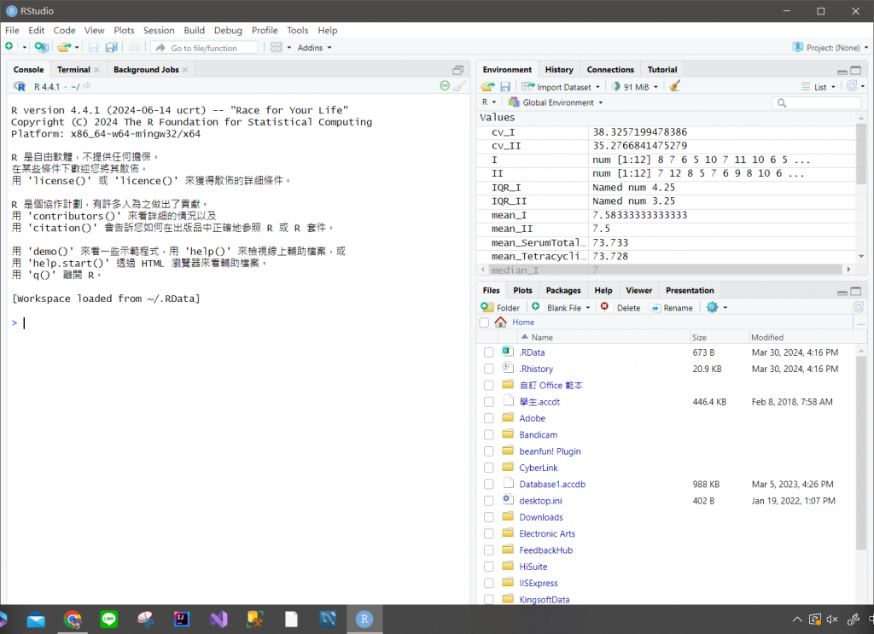874x634 pixels.
Task: Click the Save current document icon
Action: pos(94,47)
